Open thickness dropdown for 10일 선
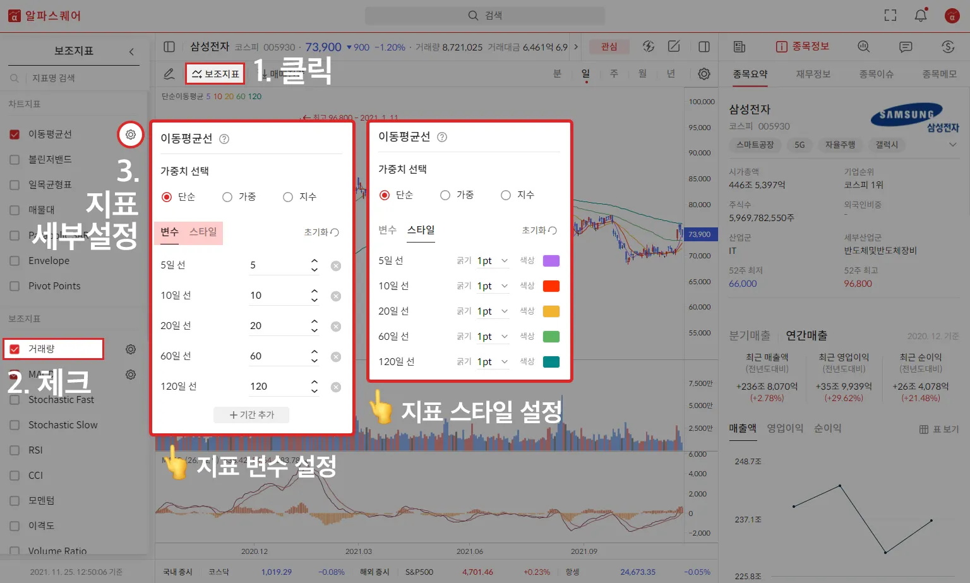Viewport: 970px width, 583px height. (493, 286)
